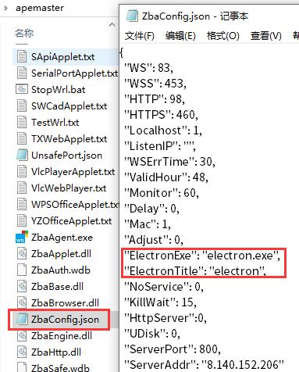
Task: Click the VlcPlayerApplet.txt file icon
Action: [22, 172]
